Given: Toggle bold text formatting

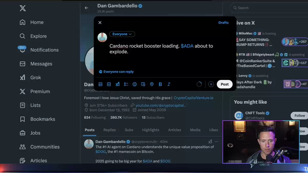Looking at the screenshot, I should point(160,84).
